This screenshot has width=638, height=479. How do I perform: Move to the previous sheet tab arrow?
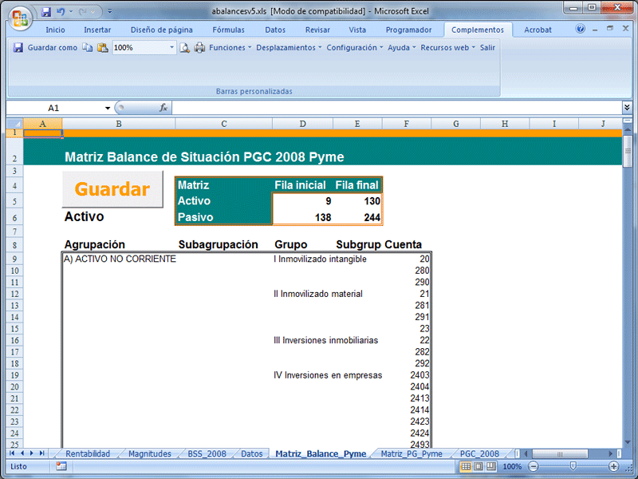[x=22, y=453]
